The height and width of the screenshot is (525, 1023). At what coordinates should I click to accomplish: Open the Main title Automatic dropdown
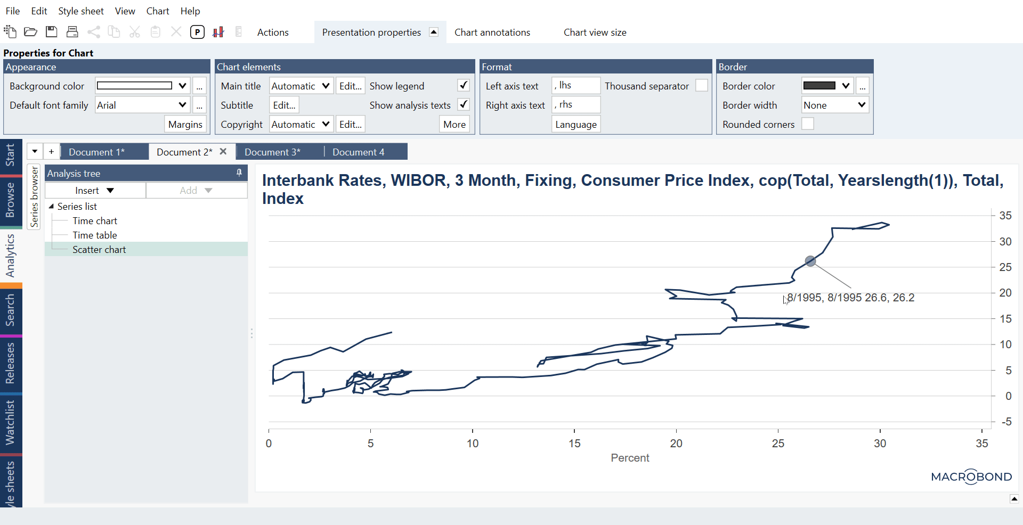301,85
